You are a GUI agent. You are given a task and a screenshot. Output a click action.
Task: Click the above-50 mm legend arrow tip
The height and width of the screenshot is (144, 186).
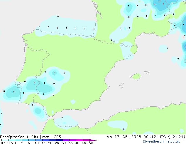click(x=93, y=140)
